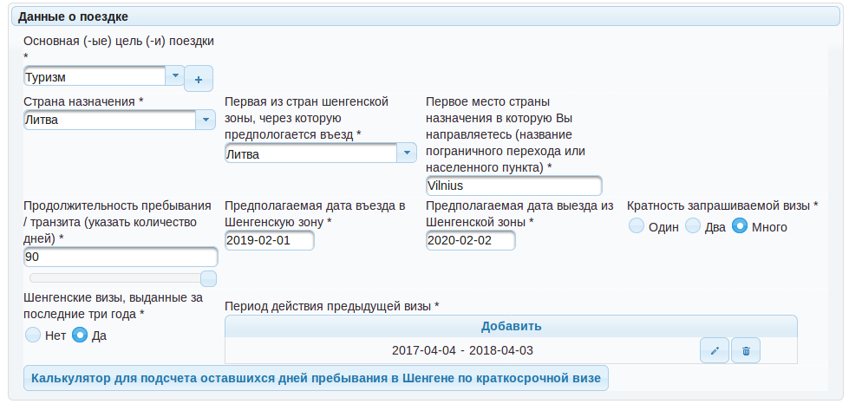Focus the Vilnius destination place field
The width and height of the screenshot is (849, 417).
(514, 186)
